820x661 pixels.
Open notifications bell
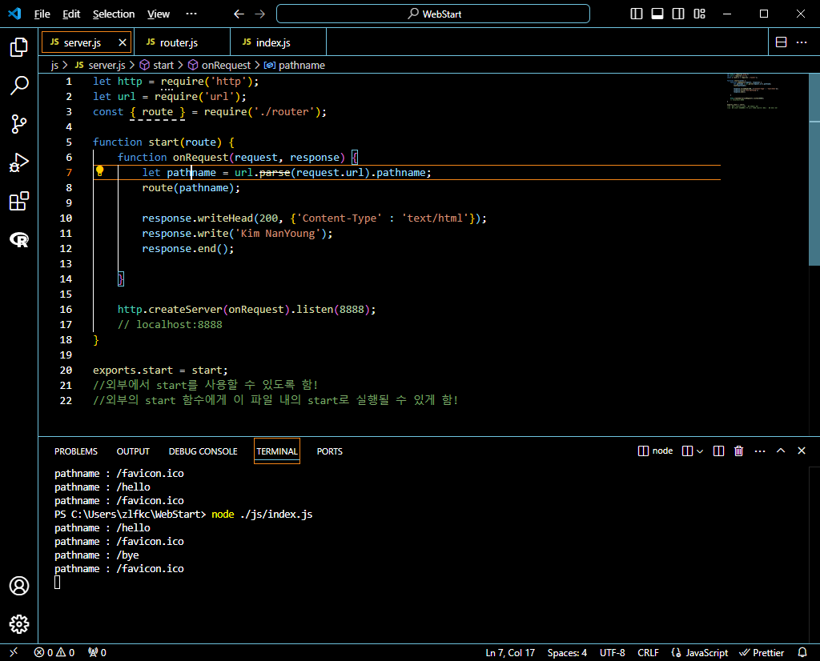802,652
